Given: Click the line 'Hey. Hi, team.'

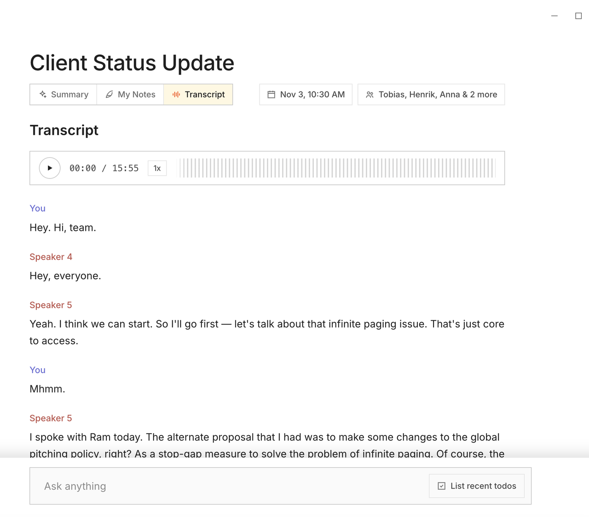Looking at the screenshot, I should [63, 228].
